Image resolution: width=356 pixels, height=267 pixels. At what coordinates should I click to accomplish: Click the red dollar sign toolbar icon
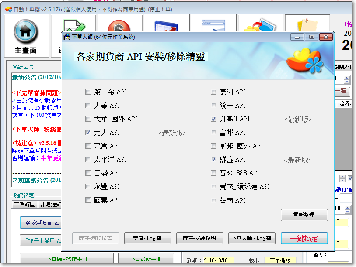(x=119, y=26)
